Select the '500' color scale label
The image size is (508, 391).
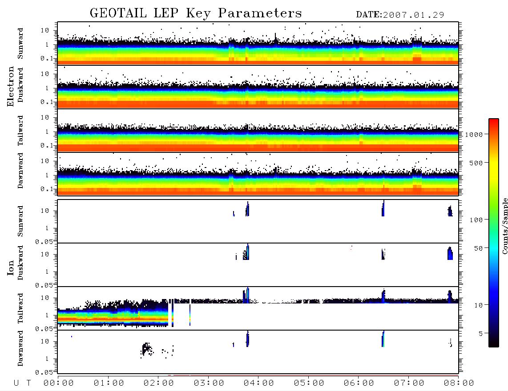[x=476, y=163]
